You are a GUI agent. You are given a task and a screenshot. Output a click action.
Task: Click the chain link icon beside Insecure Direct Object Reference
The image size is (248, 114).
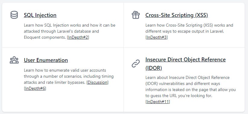pyautogui.click(x=136, y=64)
